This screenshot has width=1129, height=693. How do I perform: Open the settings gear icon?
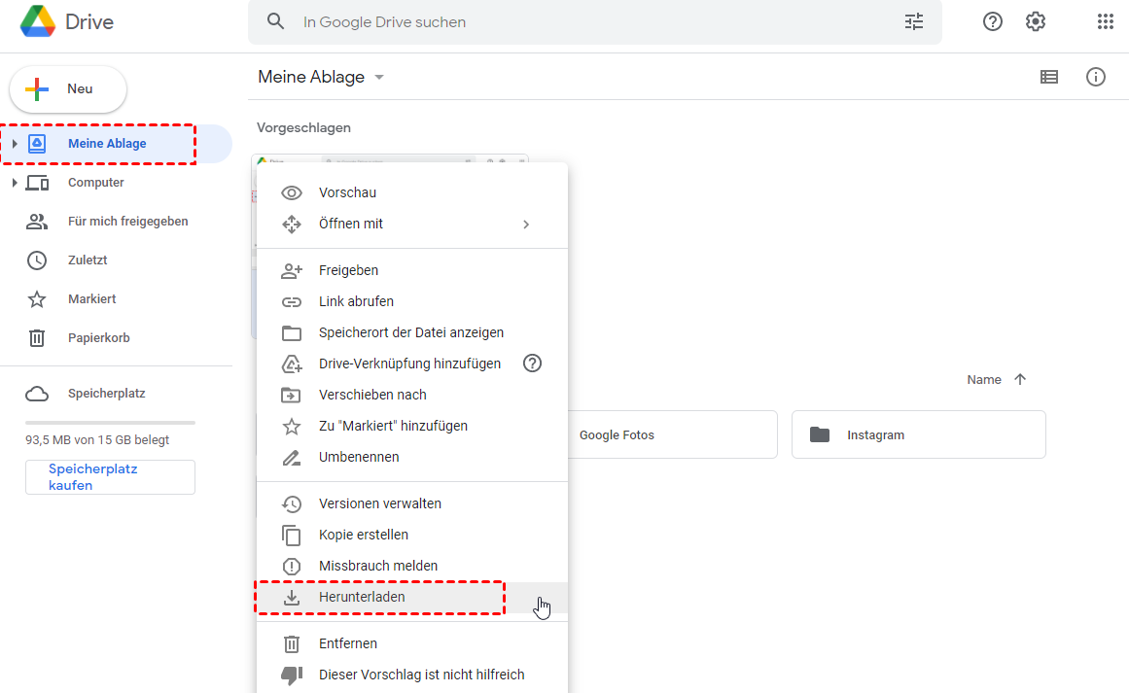pos(1036,21)
